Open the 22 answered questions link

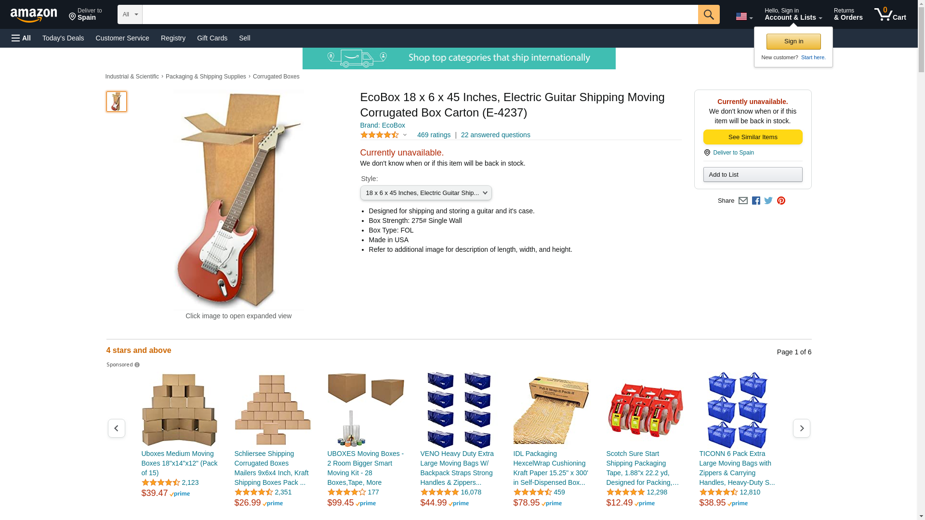click(495, 135)
